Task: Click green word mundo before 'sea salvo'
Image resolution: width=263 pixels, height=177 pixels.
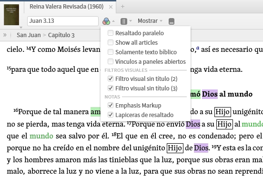Action: 41,136
